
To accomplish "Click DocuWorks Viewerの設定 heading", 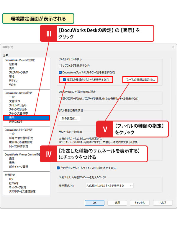I will tap(19, 60).
